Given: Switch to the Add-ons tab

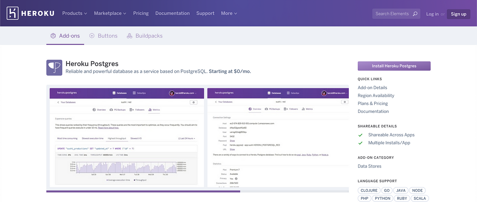Looking at the screenshot, I should pyautogui.click(x=65, y=36).
